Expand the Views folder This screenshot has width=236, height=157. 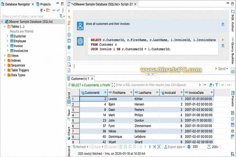coord(5,56)
